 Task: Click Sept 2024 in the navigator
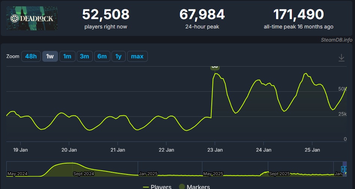pos(83,174)
